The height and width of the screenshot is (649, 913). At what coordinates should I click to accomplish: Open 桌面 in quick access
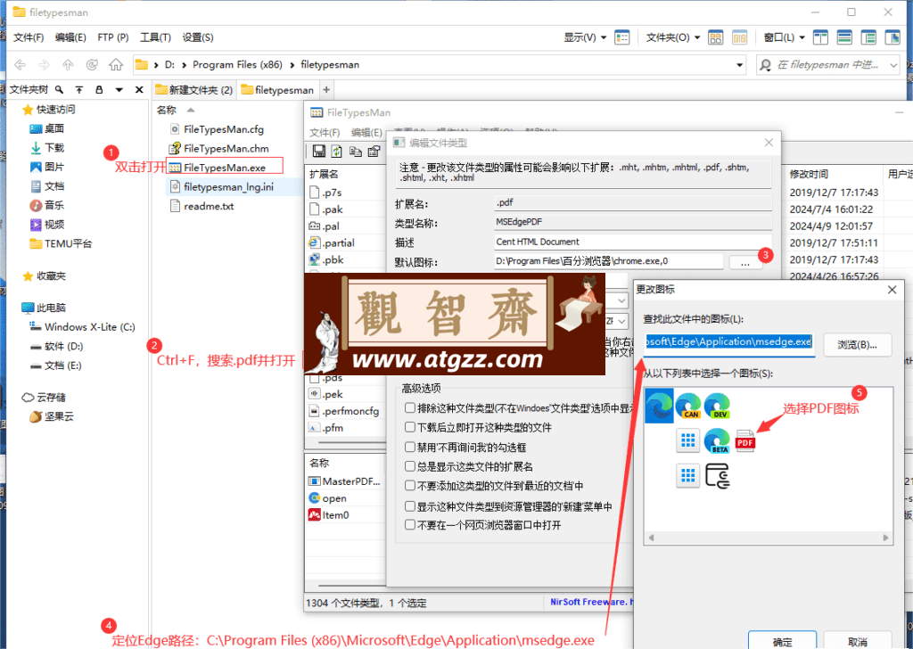click(54, 128)
